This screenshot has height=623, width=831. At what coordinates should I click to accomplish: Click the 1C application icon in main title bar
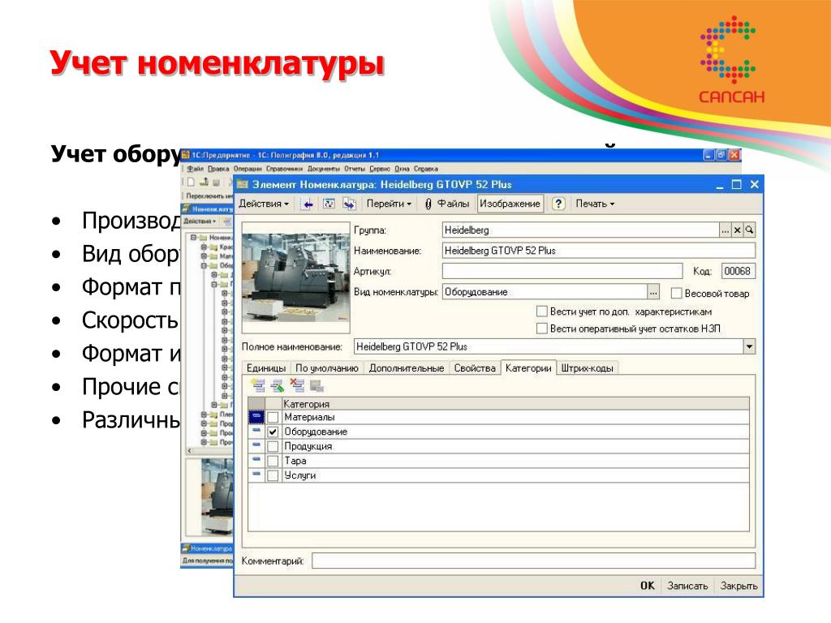pos(186,155)
